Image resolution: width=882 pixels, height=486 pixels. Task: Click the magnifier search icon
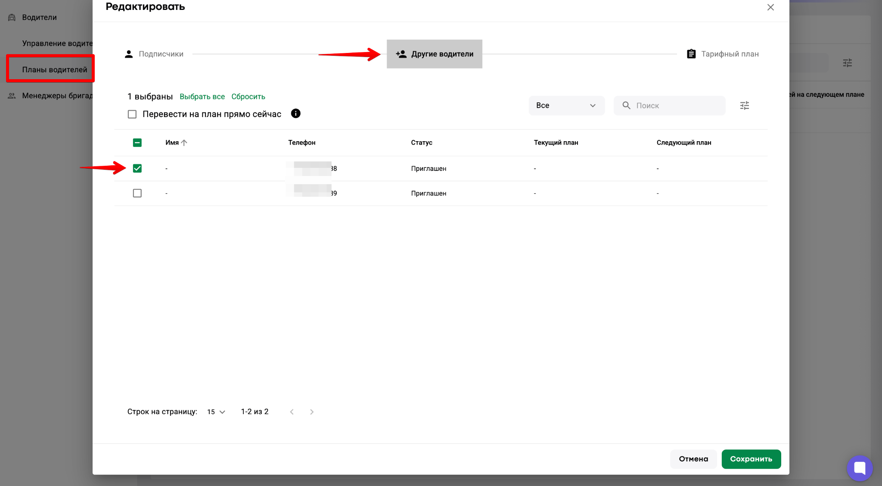click(626, 105)
